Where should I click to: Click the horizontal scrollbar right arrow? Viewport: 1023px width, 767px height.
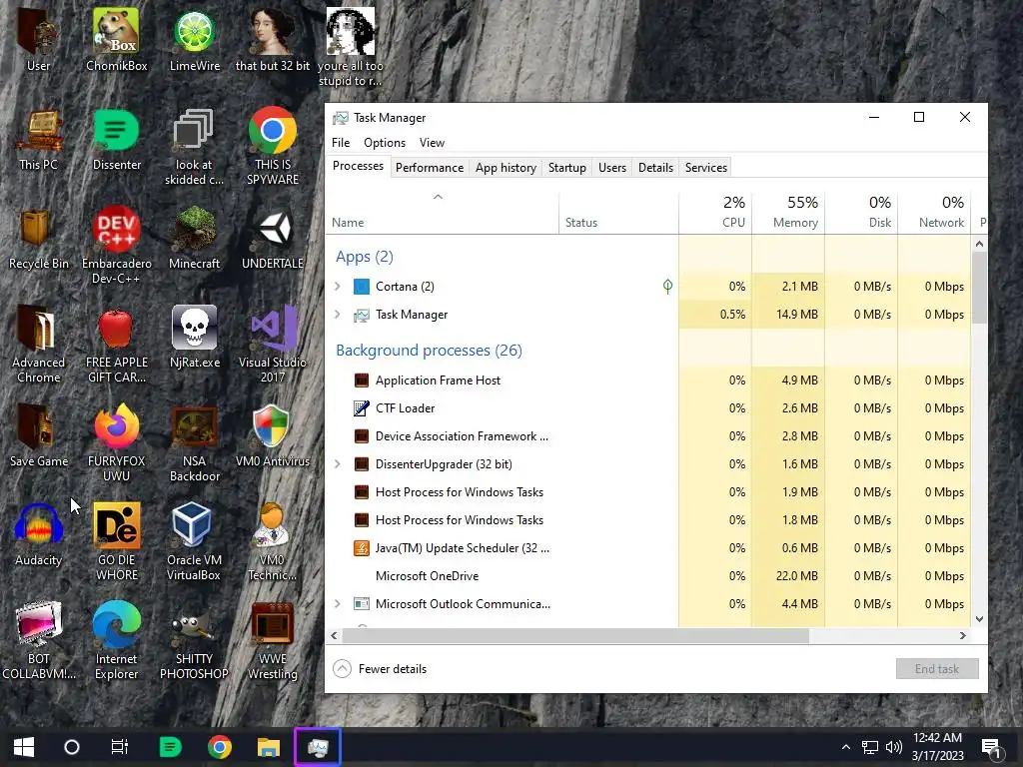tap(963, 635)
